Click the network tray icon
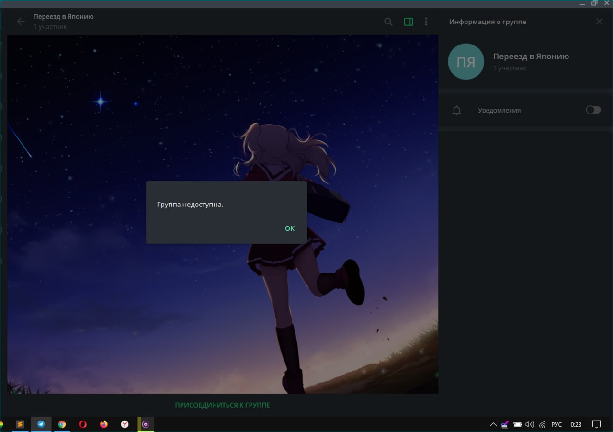This screenshot has height=432, width=613. [542, 424]
